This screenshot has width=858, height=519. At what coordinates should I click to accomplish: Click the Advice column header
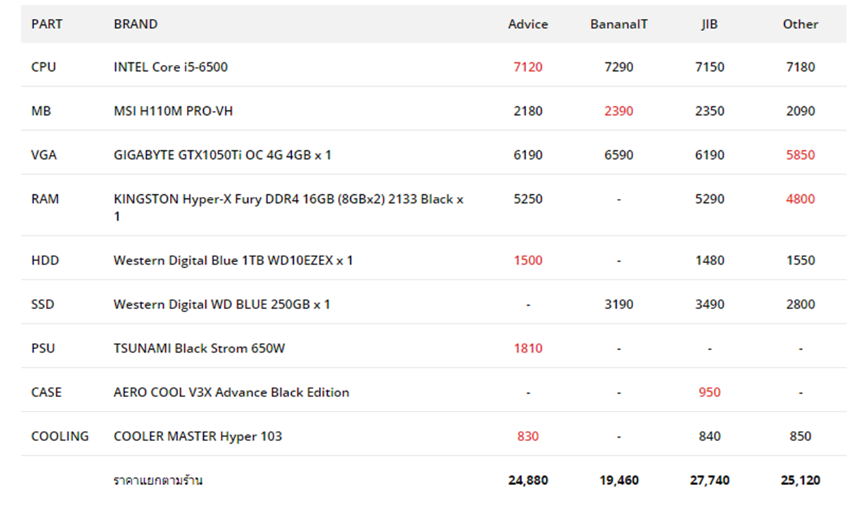click(528, 24)
